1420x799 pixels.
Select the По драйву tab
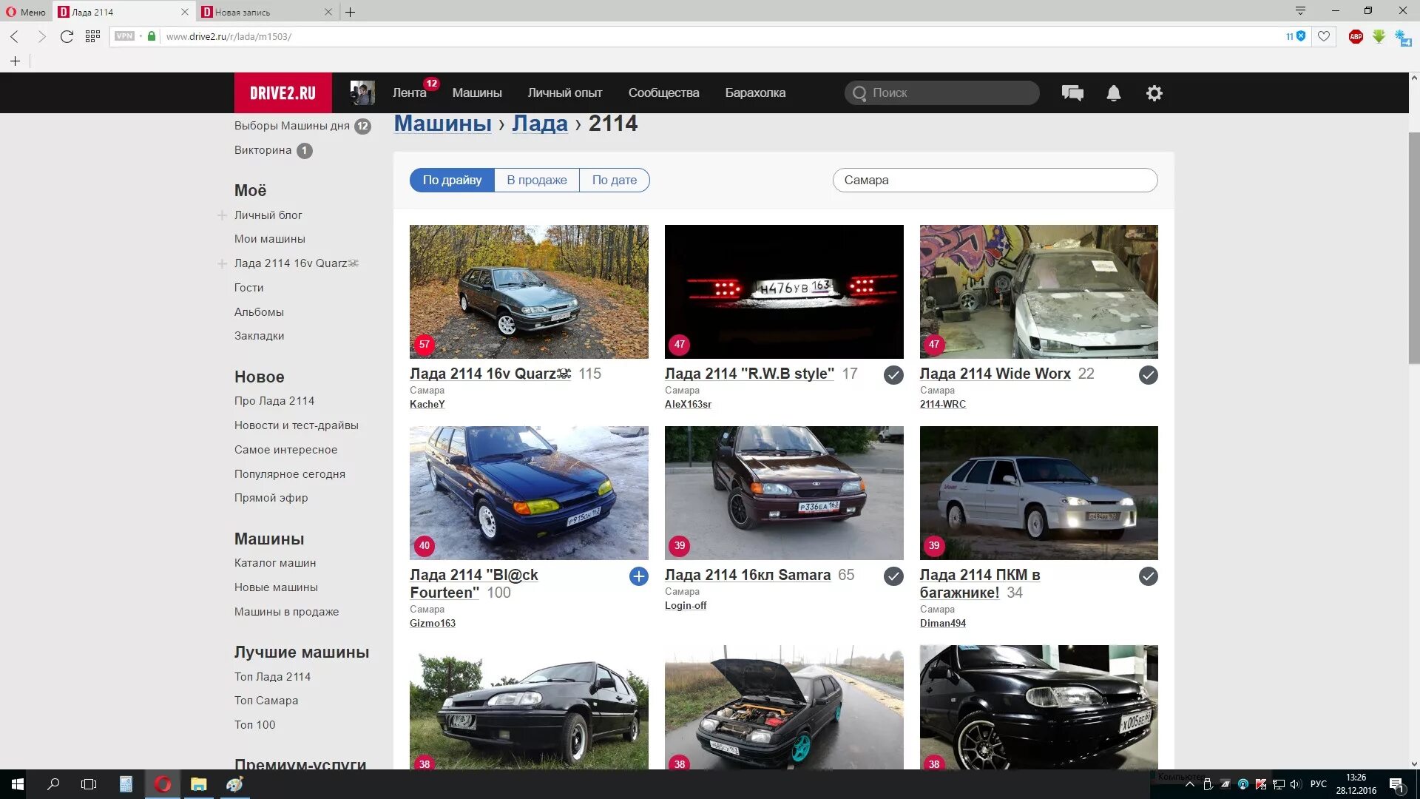[450, 180]
